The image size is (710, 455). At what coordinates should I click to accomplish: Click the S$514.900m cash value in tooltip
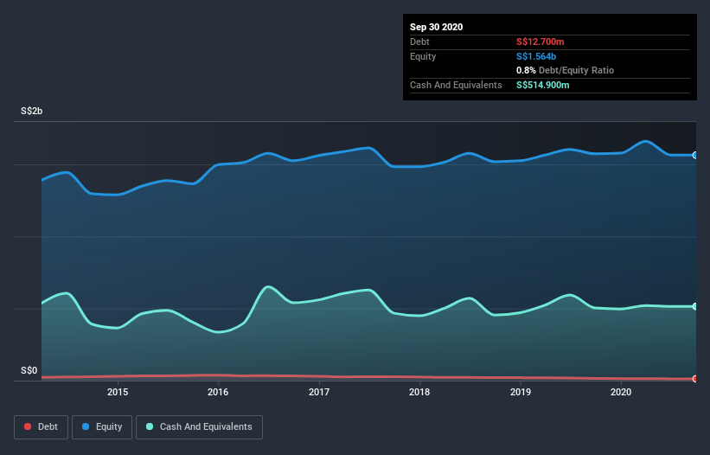coord(543,85)
